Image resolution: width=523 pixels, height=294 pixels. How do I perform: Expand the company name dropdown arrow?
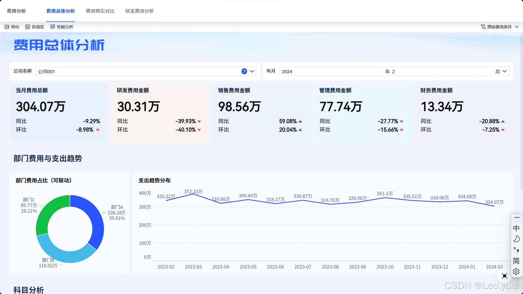click(252, 71)
